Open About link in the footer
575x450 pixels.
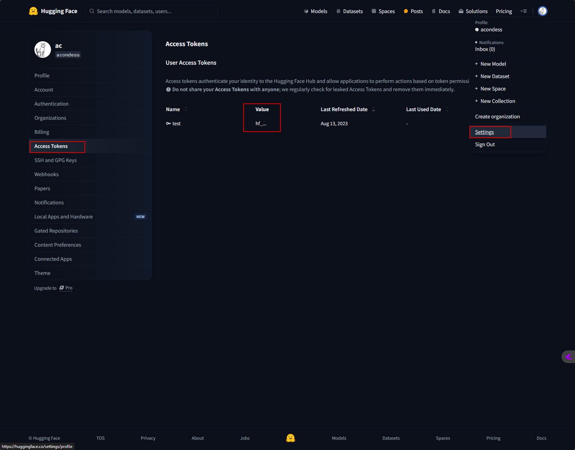click(x=198, y=438)
